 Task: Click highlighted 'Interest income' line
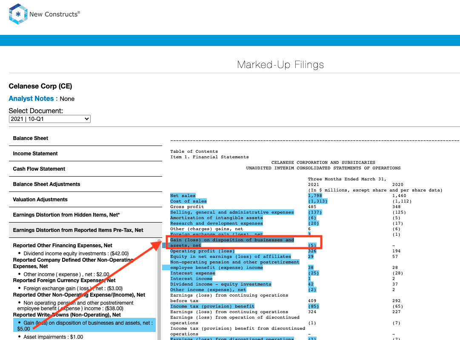[x=191, y=279]
